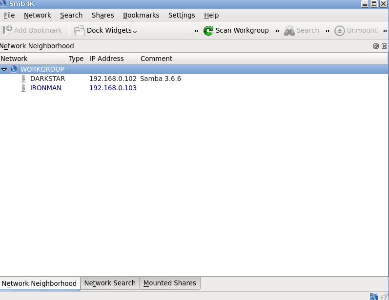Click IP address 192.168.0.103

tap(113, 88)
